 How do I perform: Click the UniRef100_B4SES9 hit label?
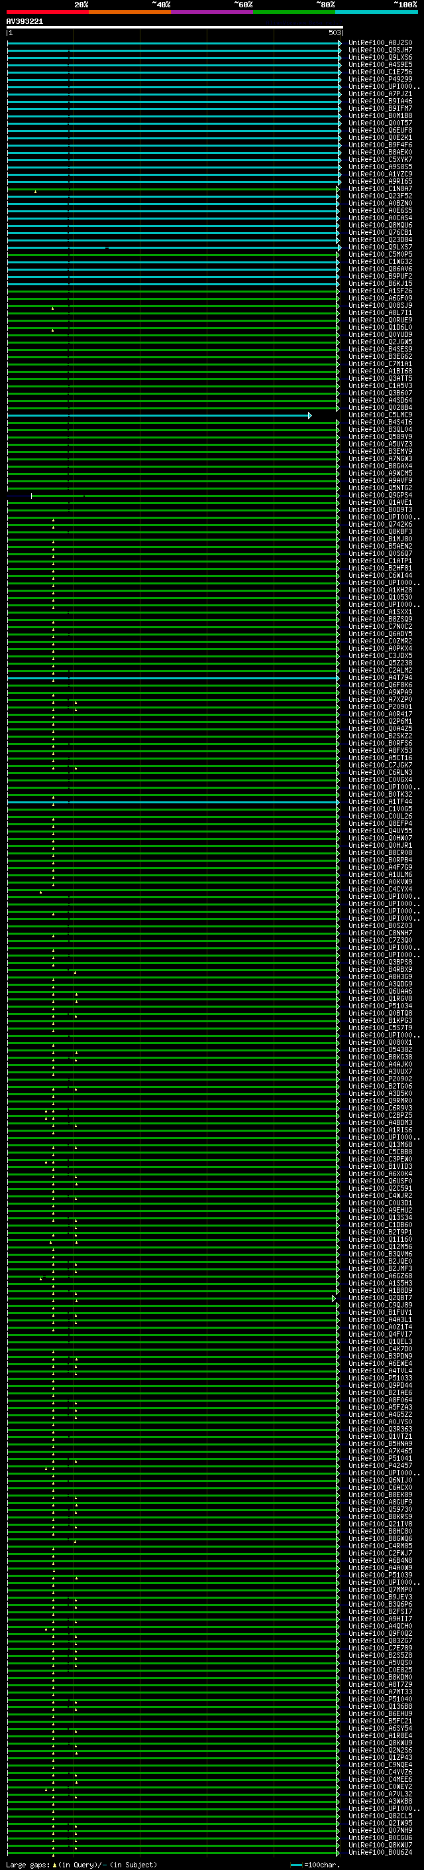pyautogui.click(x=380, y=349)
